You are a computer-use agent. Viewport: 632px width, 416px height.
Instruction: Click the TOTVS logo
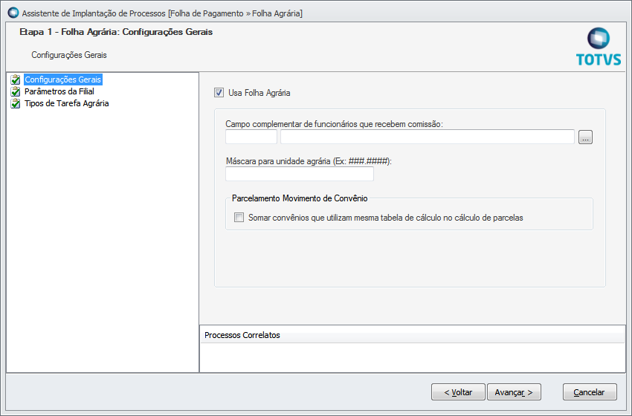(x=599, y=47)
